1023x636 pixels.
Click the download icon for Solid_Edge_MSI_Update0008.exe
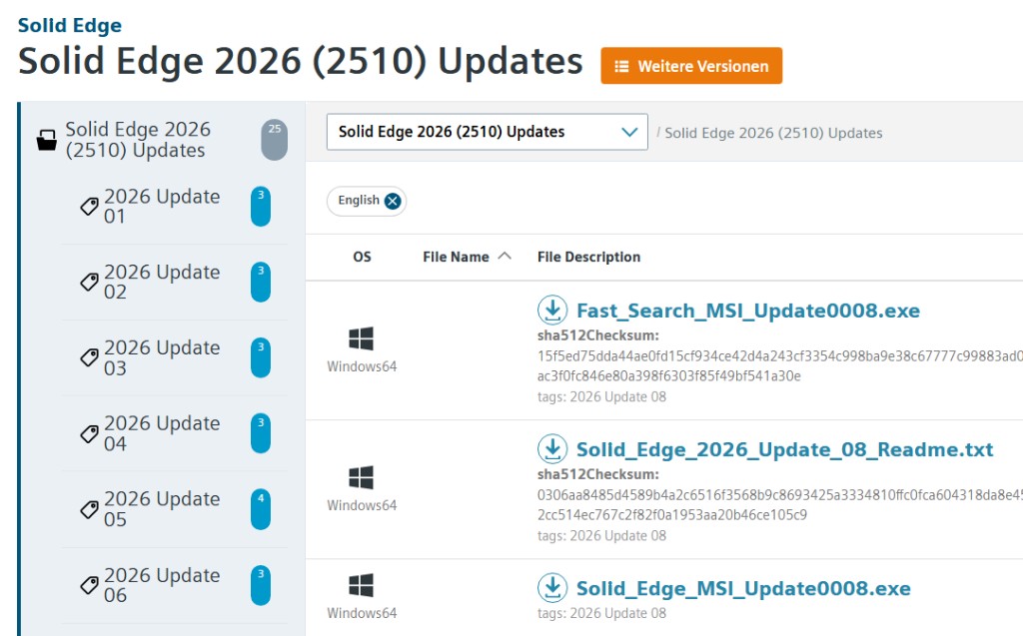[551, 588]
